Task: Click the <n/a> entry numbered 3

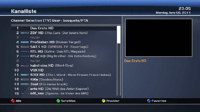Action: click(x=35, y=37)
